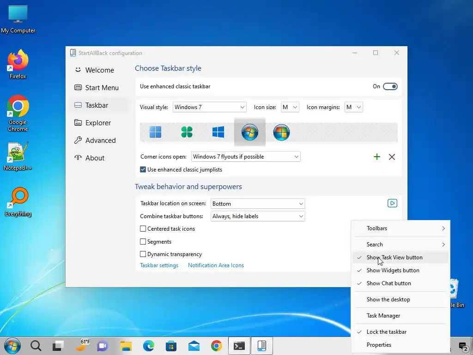Click the Start orb on the taskbar
This screenshot has height=355, width=473.
coord(12,346)
